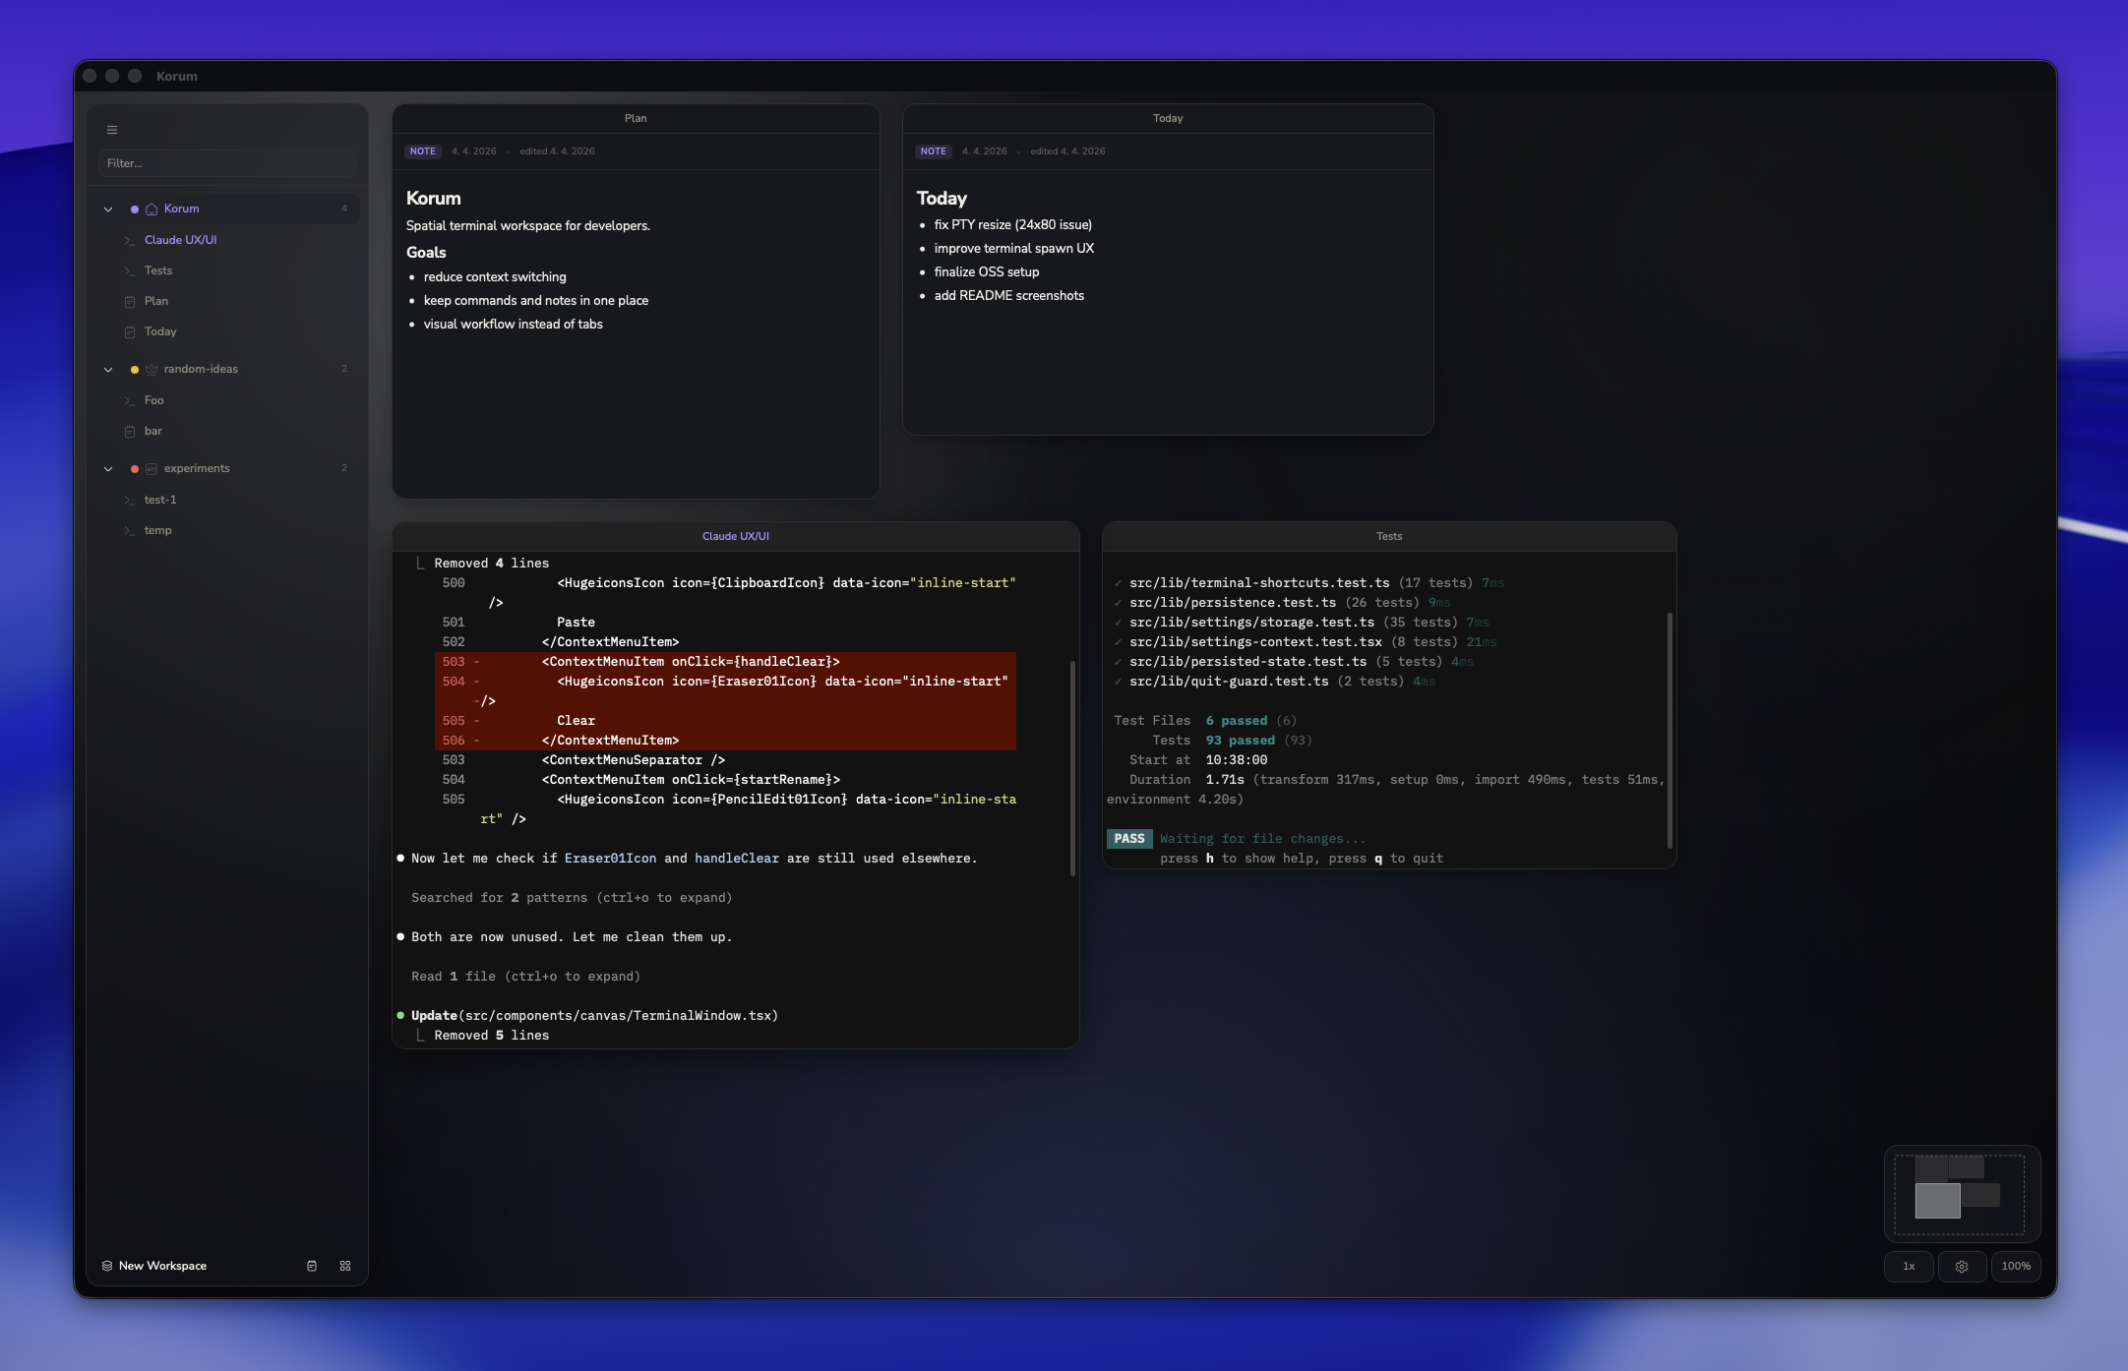
Task: Click the 1x speed button
Action: 1909,1267
